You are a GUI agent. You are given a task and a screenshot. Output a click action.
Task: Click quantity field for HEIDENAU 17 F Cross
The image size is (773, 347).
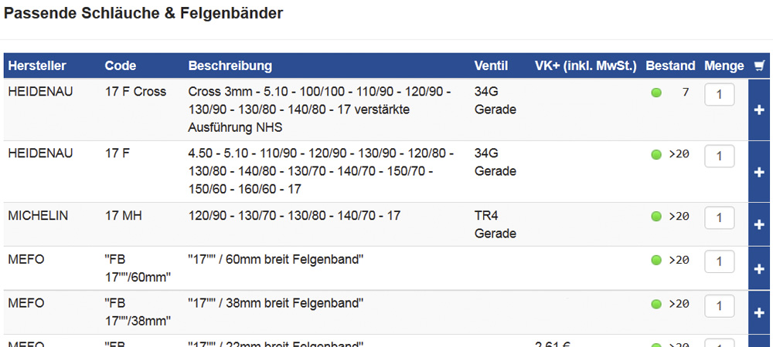[x=719, y=95]
